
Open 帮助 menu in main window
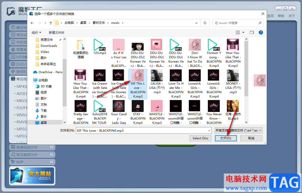[x=281, y=16]
